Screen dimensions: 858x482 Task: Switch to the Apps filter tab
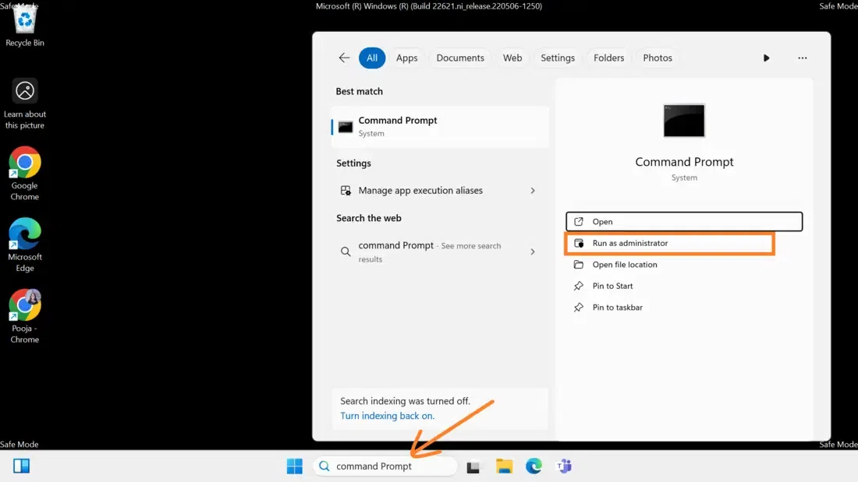(x=406, y=58)
